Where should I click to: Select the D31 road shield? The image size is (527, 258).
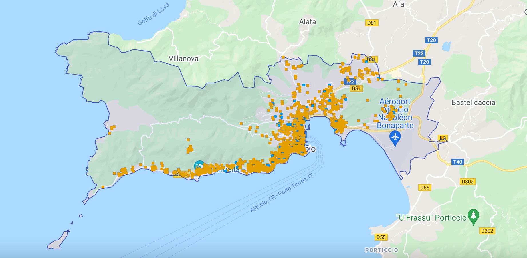(356, 88)
